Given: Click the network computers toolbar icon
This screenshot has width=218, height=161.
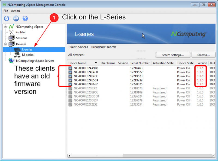Looking at the screenshot, I should pos(16,18).
